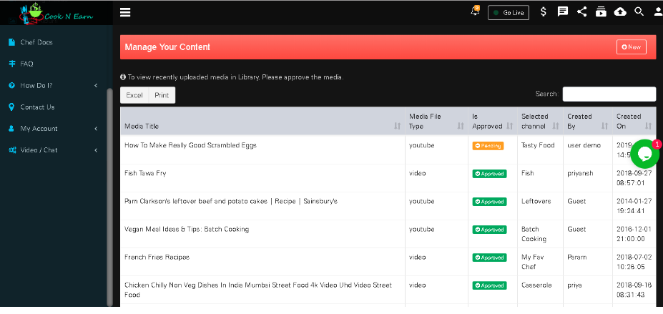The height and width of the screenshot is (314, 663).
Task: Click Approved badge for Pam Clarkson's row
Action: click(x=489, y=202)
